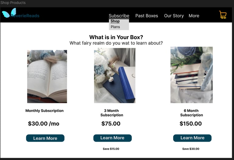The image size is (234, 160).
Task: Click Learn More under 6 Month Subscription
Action: click(x=192, y=138)
